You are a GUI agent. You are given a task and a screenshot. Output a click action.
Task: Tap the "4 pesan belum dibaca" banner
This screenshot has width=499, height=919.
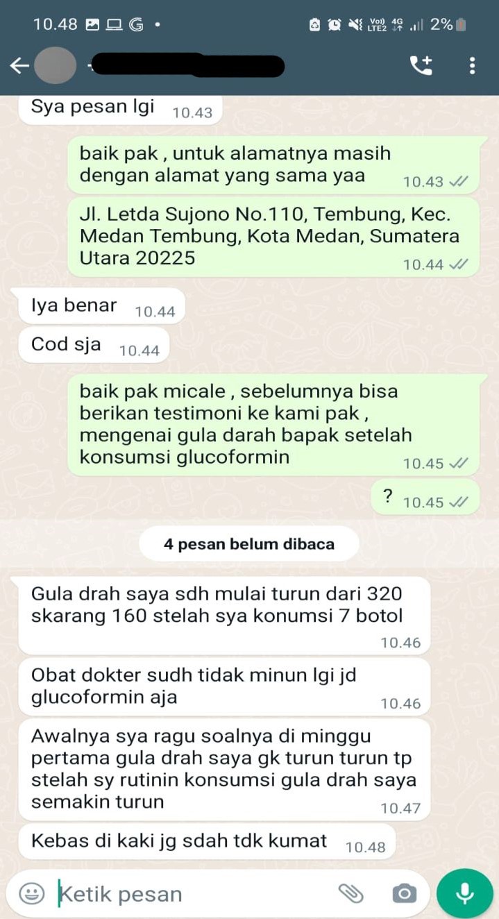[249, 544]
